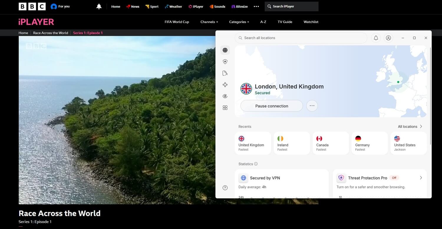Open FIFA World Cup section

(177, 22)
